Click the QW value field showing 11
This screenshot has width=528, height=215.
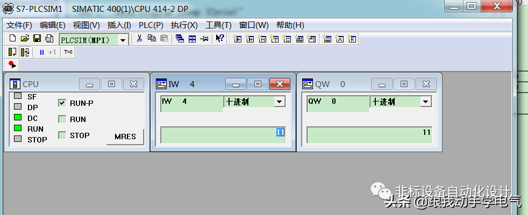tap(369, 135)
